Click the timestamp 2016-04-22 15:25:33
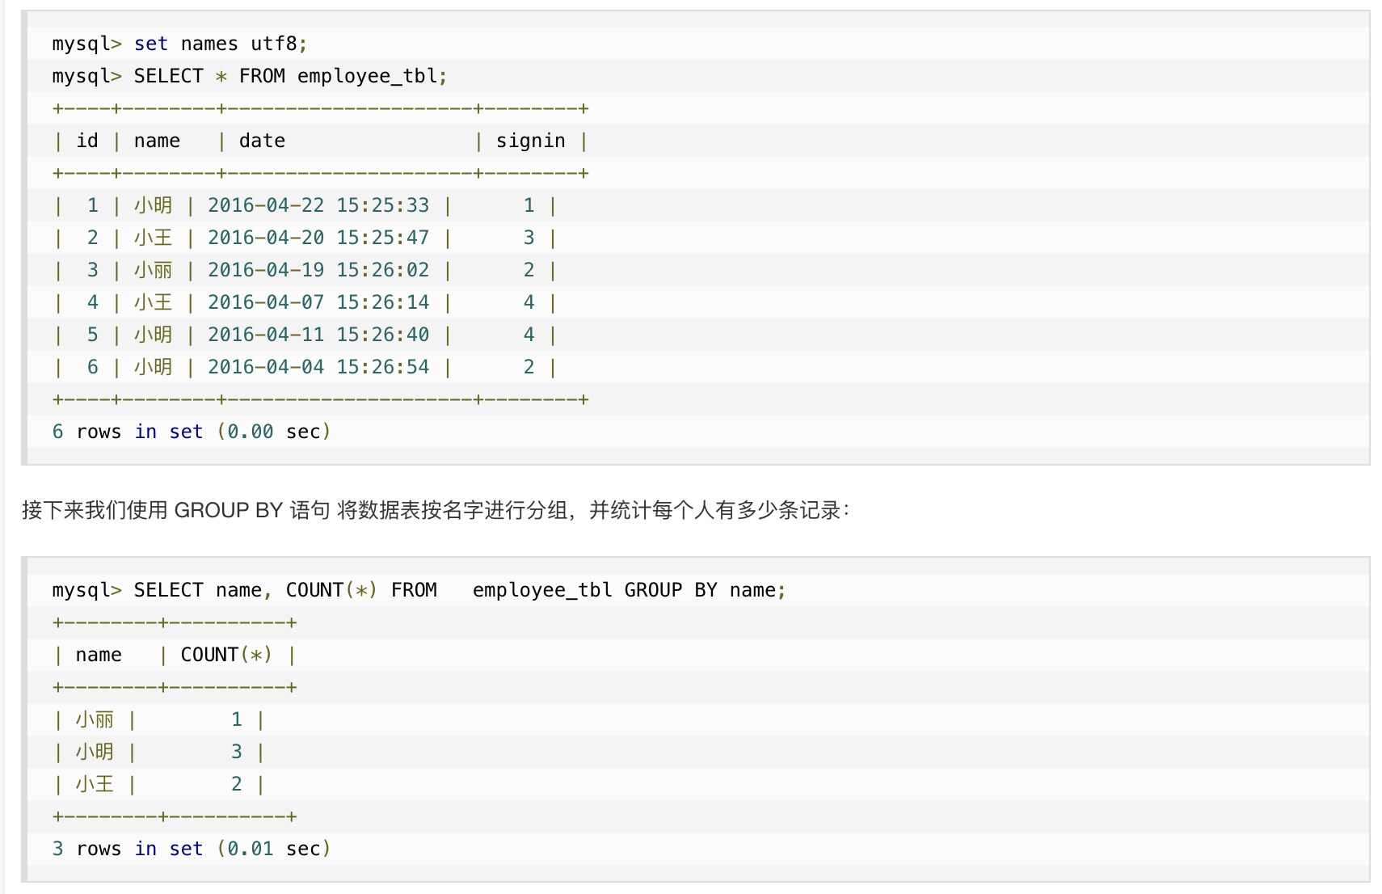 [318, 205]
